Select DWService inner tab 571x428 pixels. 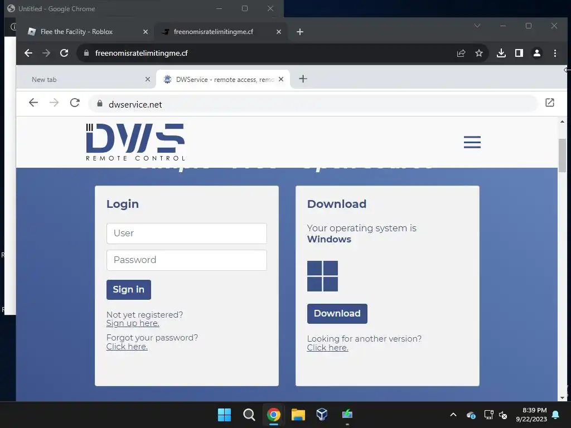coord(223,79)
